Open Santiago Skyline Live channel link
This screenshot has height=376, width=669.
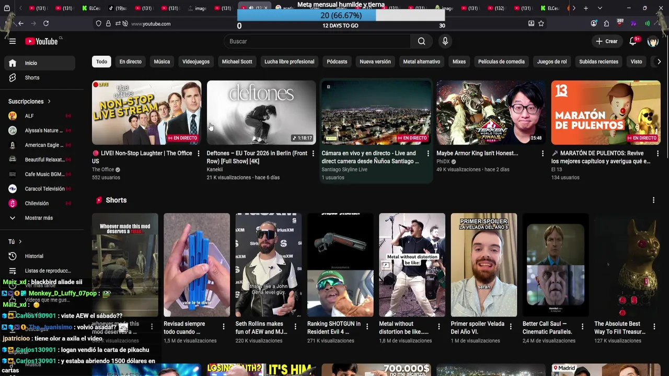[x=344, y=170]
